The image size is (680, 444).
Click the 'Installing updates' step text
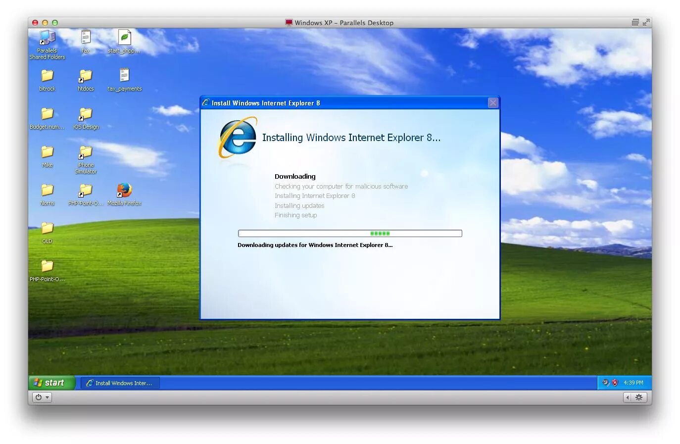click(299, 205)
